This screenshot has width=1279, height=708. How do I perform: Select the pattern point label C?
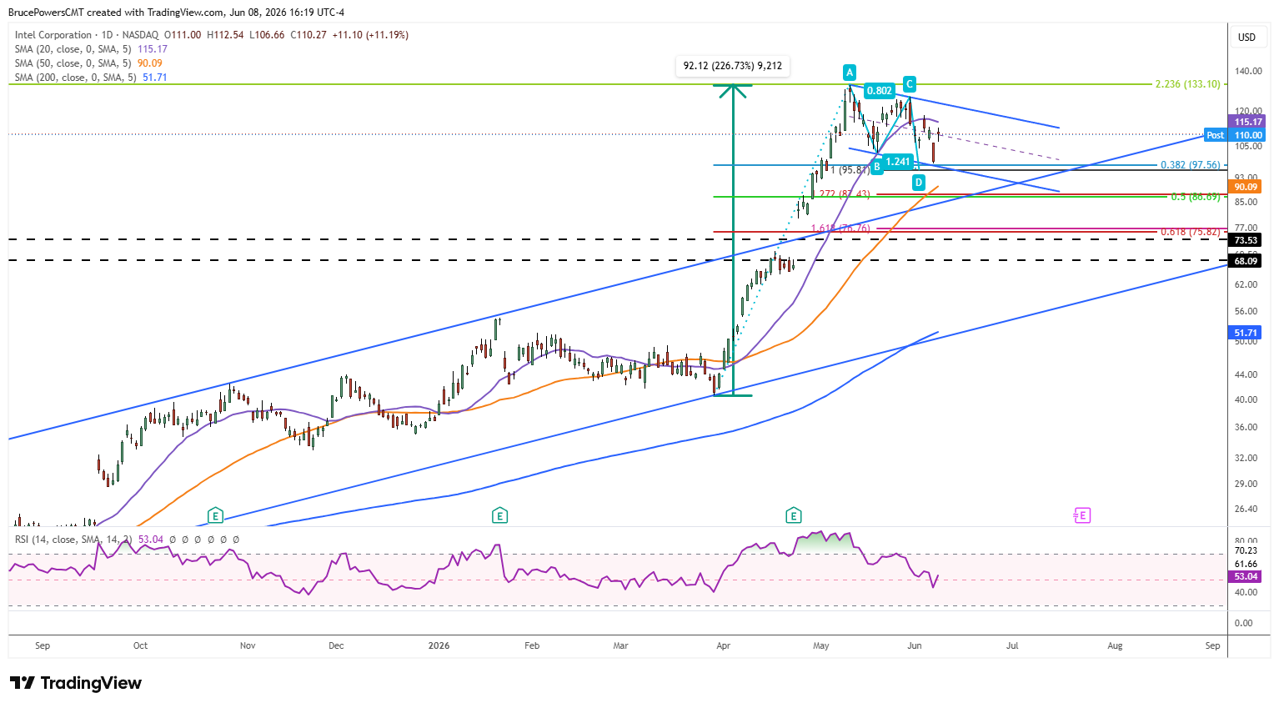pos(910,83)
